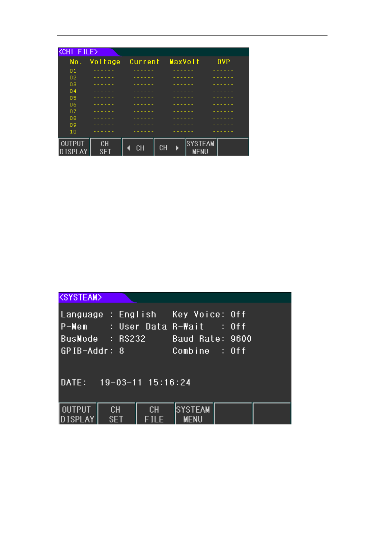The height and width of the screenshot is (544, 385).
Task: Select file row No. 07
Action: click(151, 111)
